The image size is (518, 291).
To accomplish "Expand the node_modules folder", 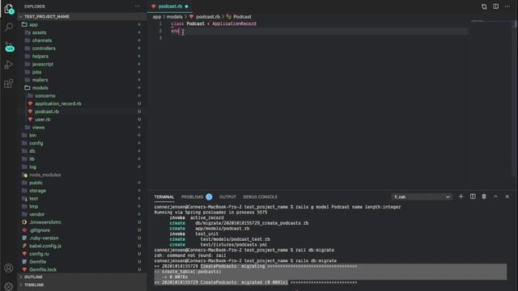I will point(45,175).
